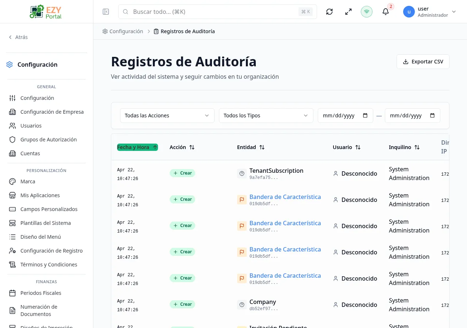
Task: Open the end date picker calendar icon
Action: [433, 116]
